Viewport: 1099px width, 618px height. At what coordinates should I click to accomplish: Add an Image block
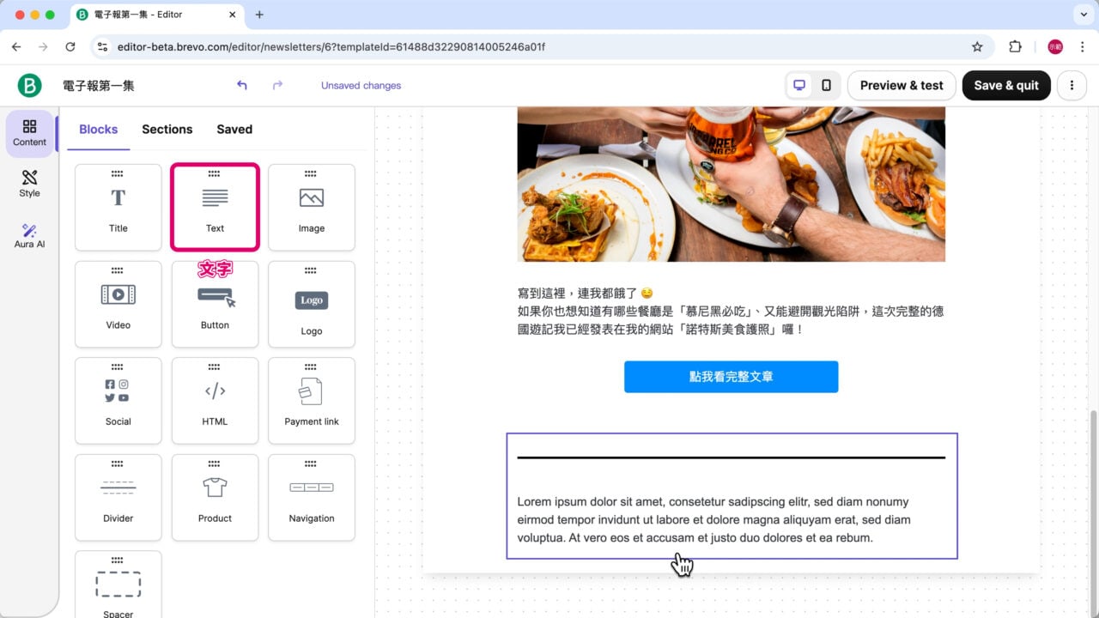pyautogui.click(x=311, y=206)
